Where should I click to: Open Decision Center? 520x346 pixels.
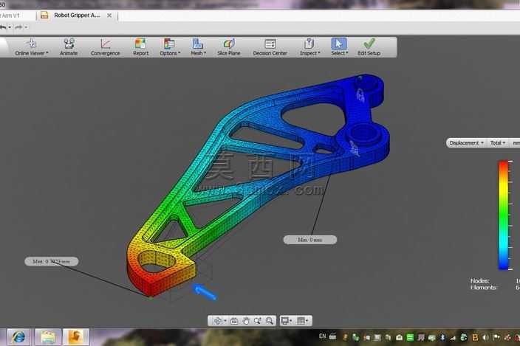pyautogui.click(x=270, y=46)
